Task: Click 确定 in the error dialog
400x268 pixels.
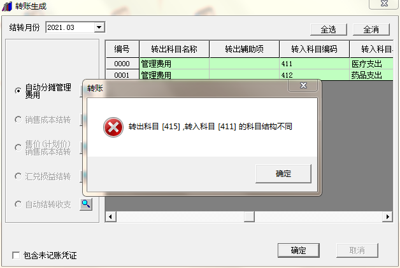Action: [283, 174]
